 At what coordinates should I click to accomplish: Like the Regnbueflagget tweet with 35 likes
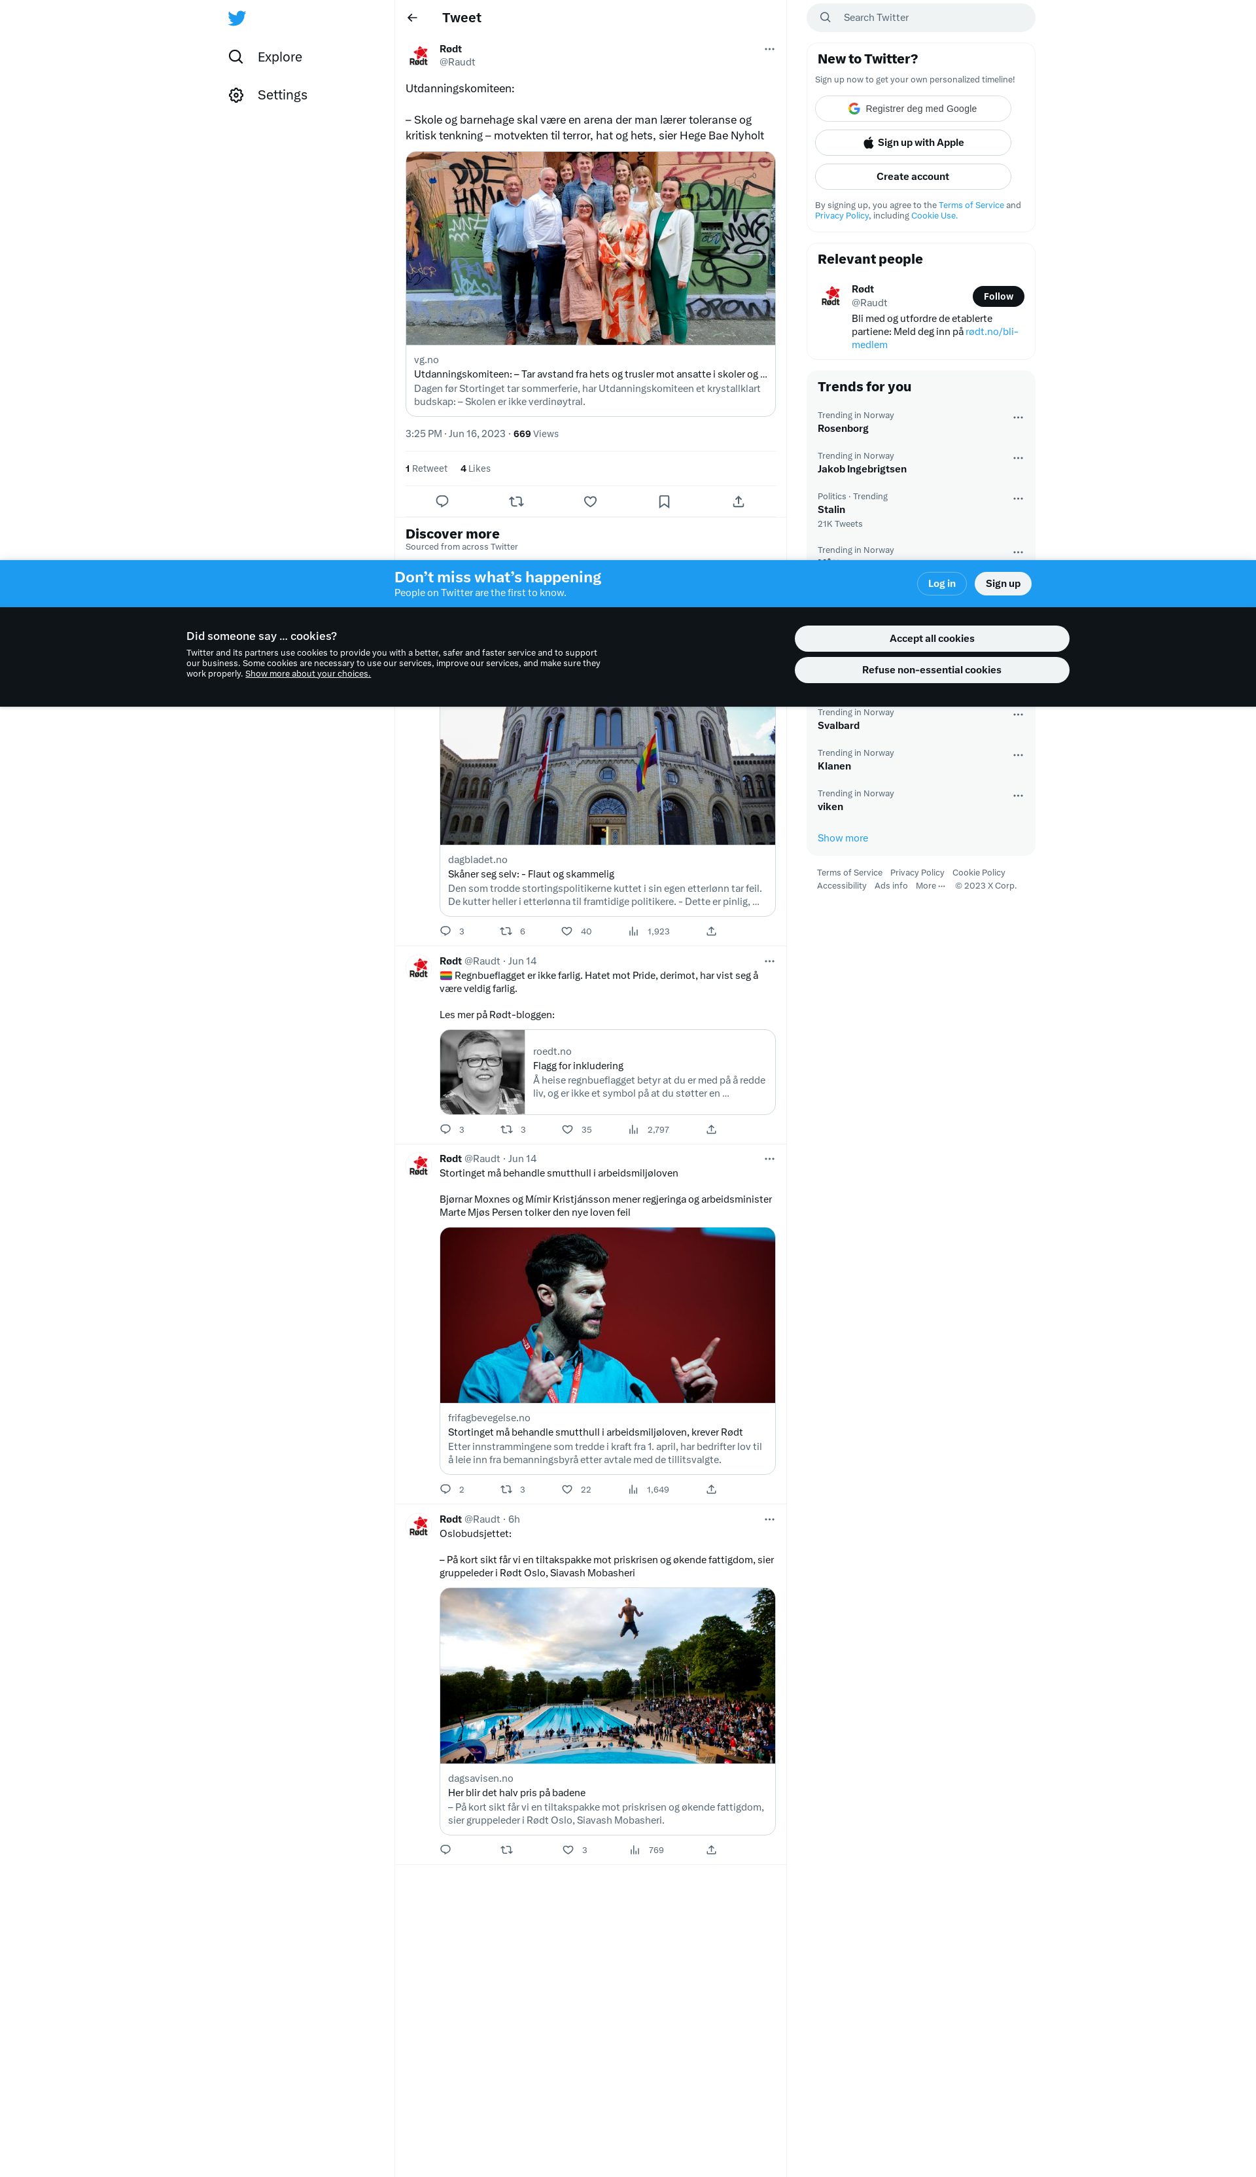click(x=568, y=1129)
